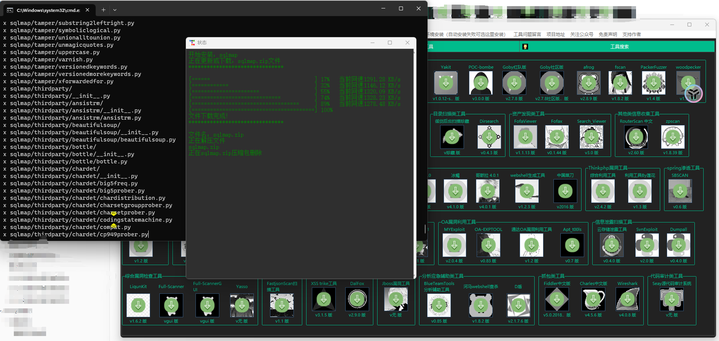Viewport: 719px width, 341px height.
Task: Download the MYExploit tool
Action: [454, 245]
